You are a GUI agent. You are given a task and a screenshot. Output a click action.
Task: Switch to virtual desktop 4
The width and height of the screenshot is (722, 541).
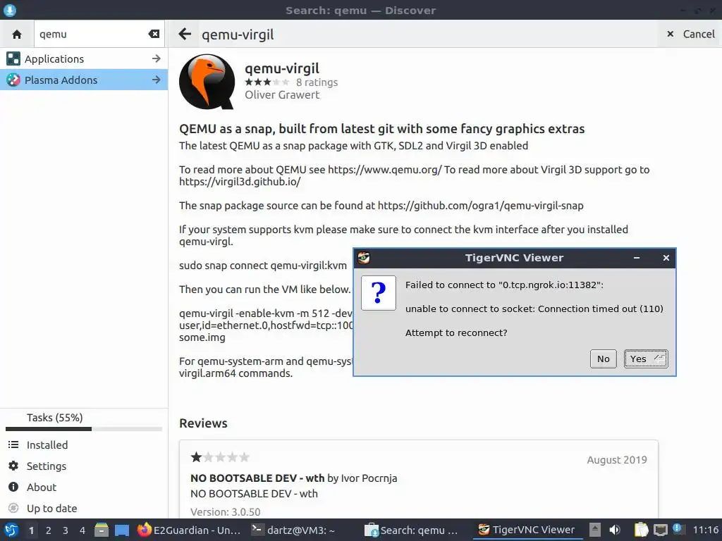pos(82,530)
